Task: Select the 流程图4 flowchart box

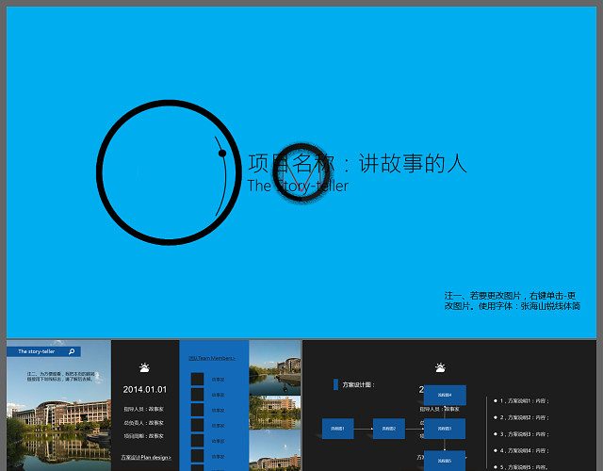Action: pos(445,395)
